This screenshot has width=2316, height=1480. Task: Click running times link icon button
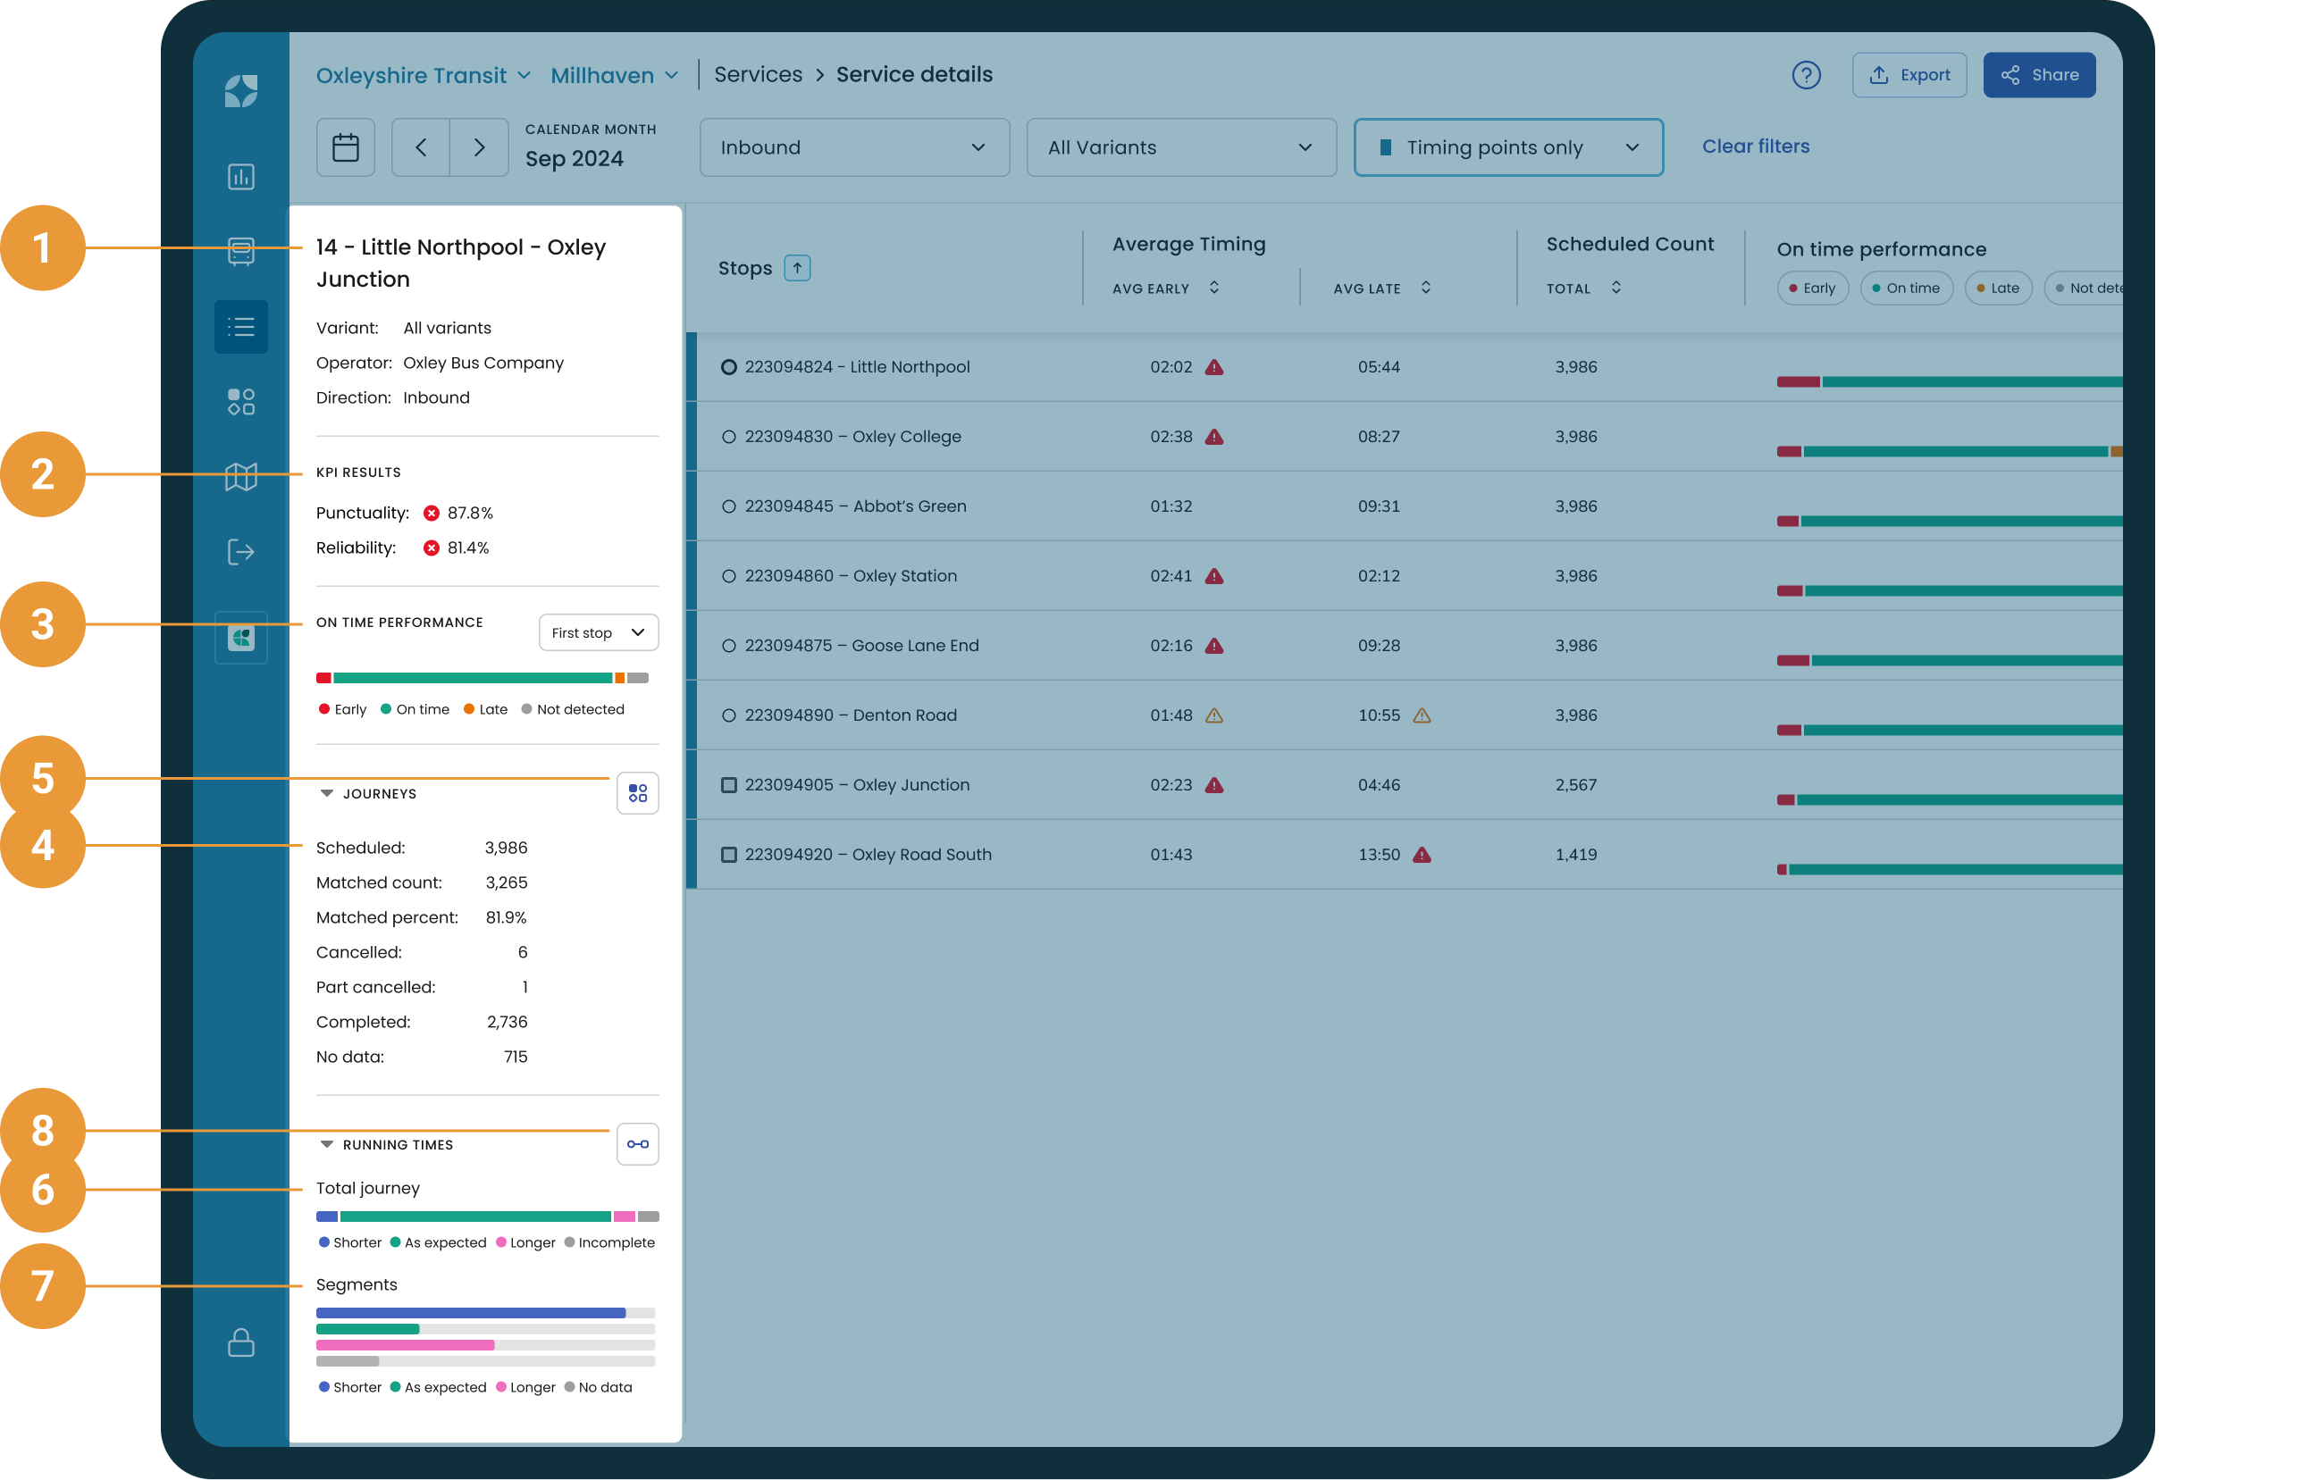tap(637, 1144)
